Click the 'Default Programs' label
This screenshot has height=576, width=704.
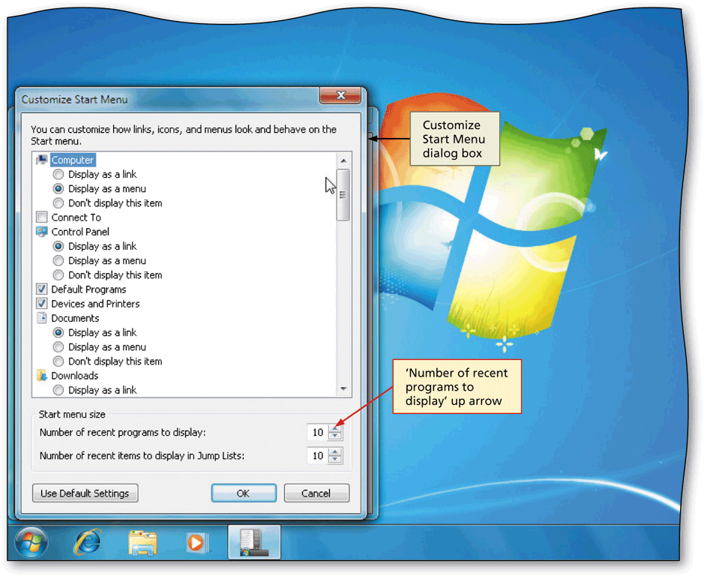tap(88, 289)
